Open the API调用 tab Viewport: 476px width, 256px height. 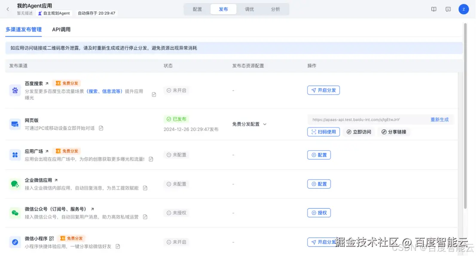pos(60,29)
